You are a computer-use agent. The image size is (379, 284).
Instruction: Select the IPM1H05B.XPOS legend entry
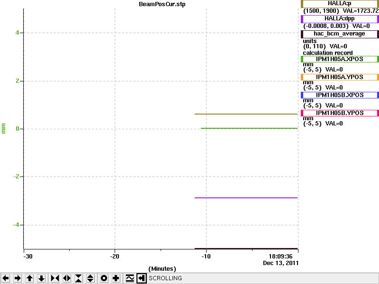[x=340, y=95]
